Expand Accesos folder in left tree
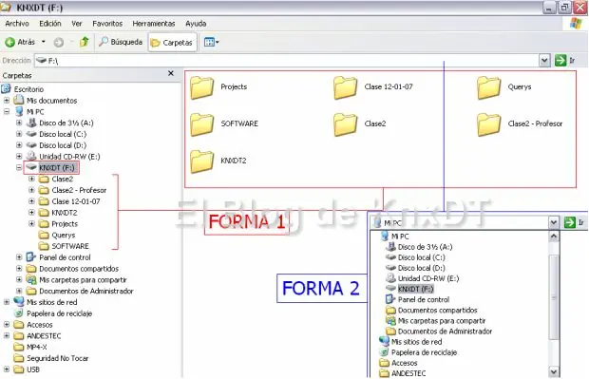 pyautogui.click(x=7, y=325)
